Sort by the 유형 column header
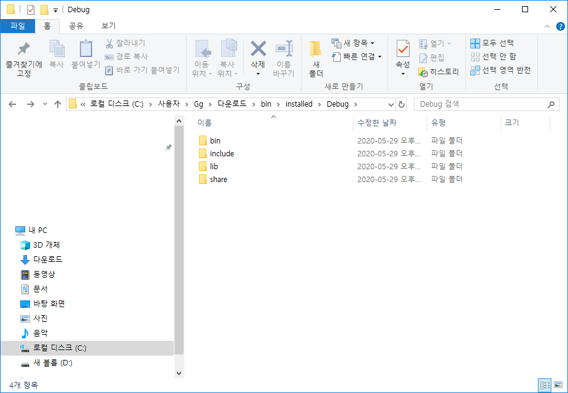Viewport: 568px width, 393px height. [x=438, y=123]
